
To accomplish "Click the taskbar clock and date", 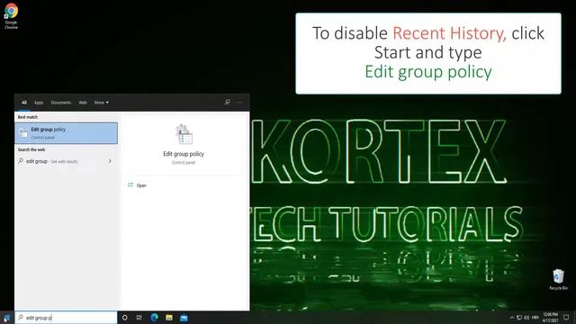I will click(x=550, y=318).
